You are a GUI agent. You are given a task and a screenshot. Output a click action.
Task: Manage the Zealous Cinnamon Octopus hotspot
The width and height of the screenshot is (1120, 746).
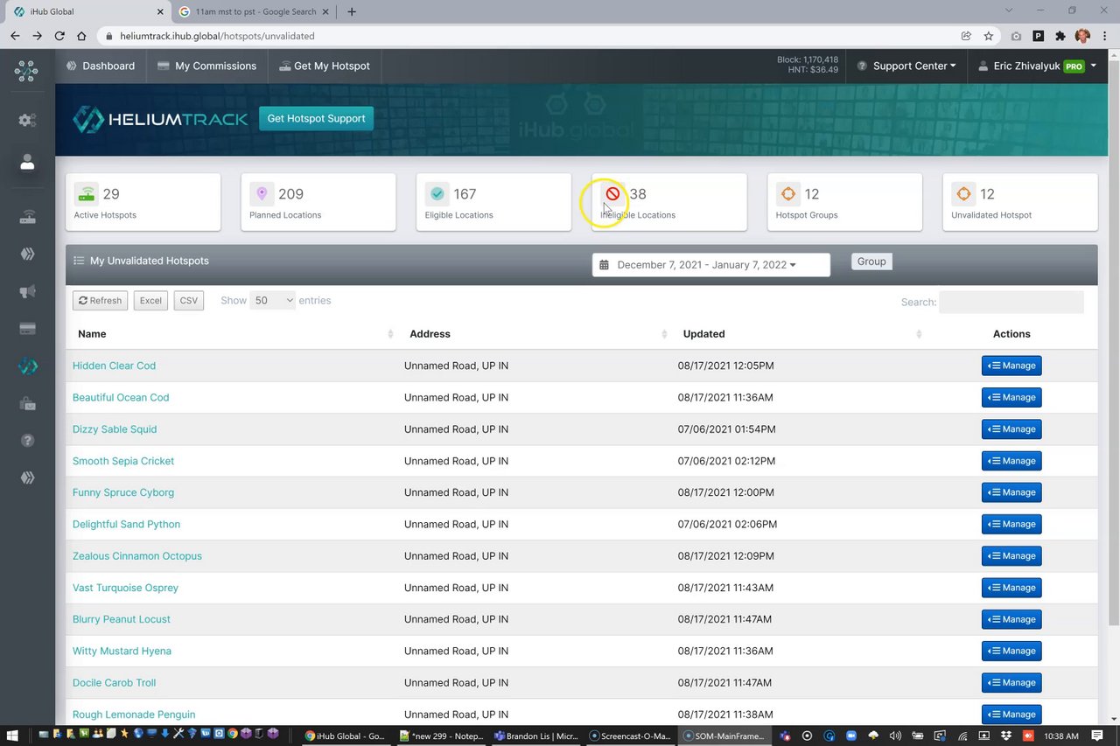(x=1011, y=556)
